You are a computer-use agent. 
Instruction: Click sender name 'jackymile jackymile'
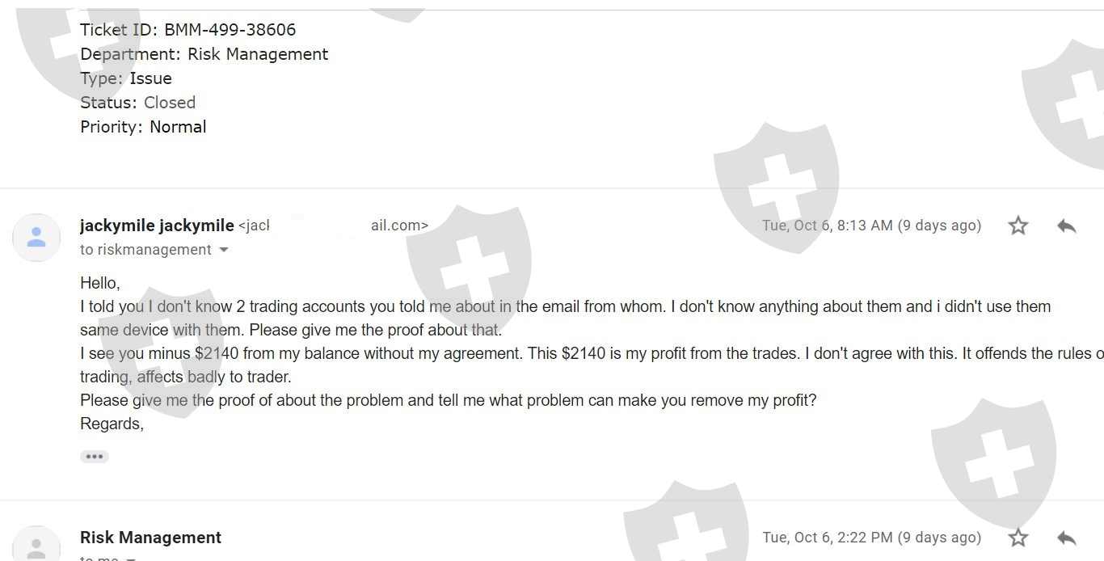[157, 226]
